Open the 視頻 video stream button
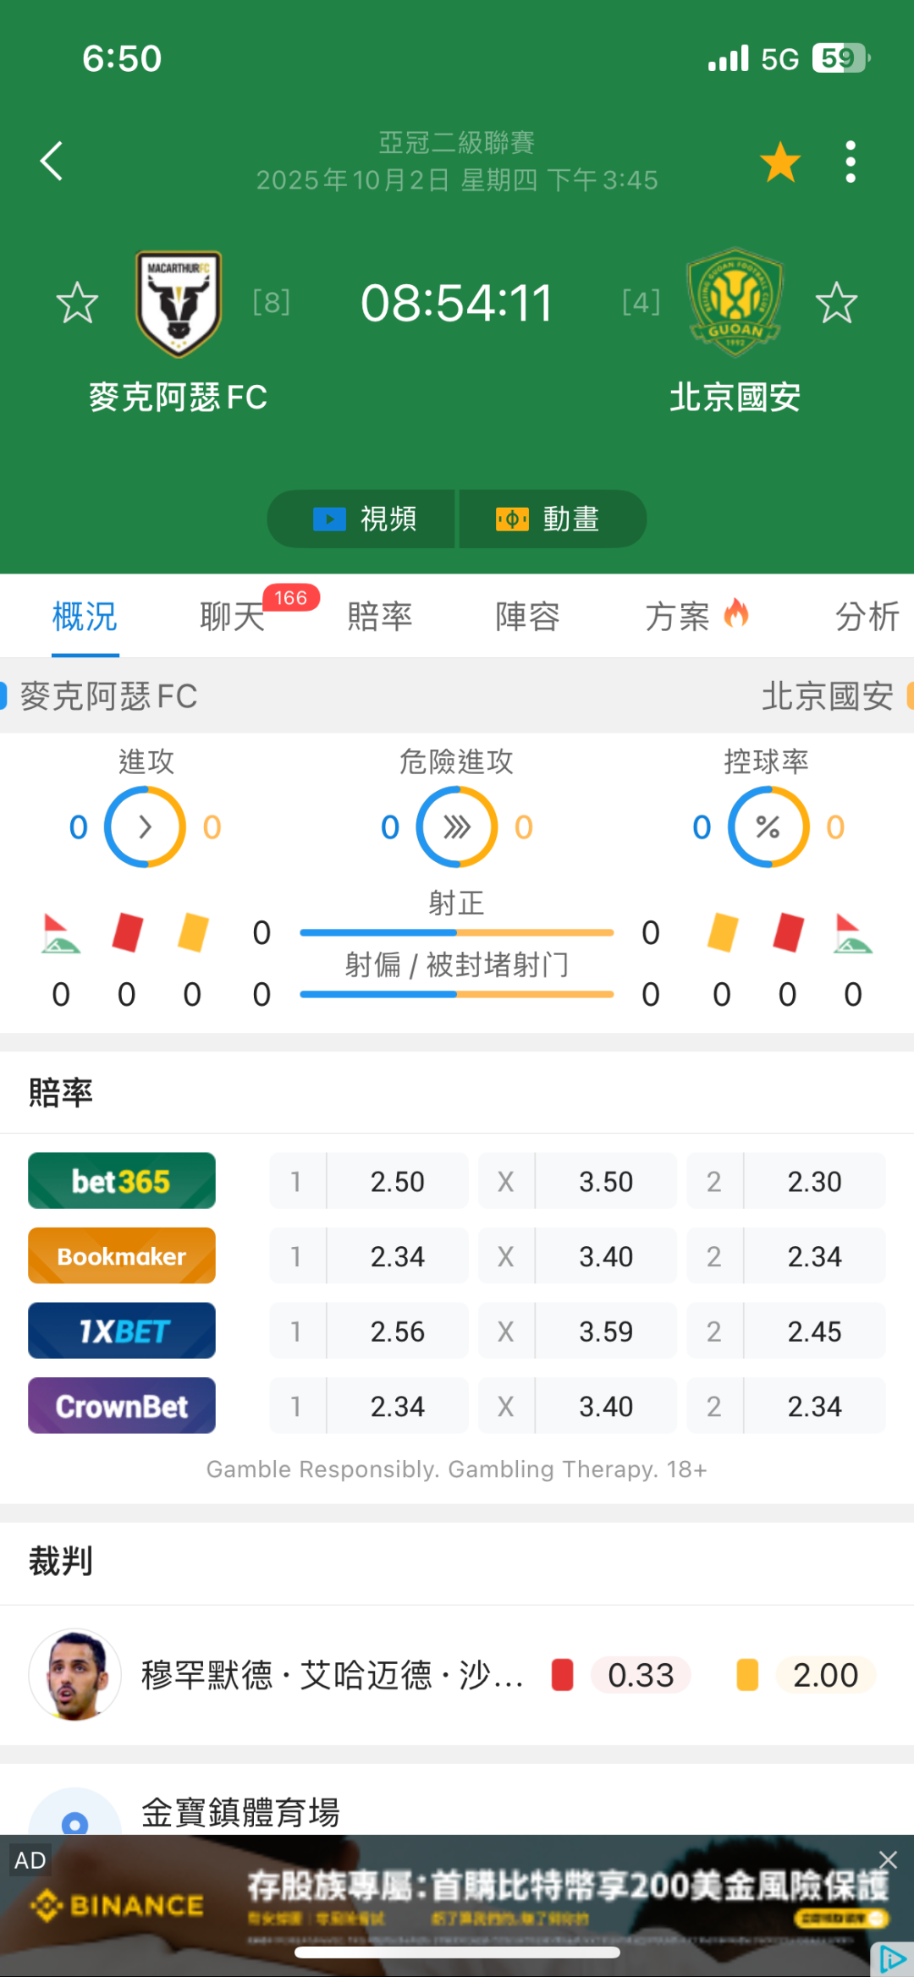 click(x=364, y=519)
